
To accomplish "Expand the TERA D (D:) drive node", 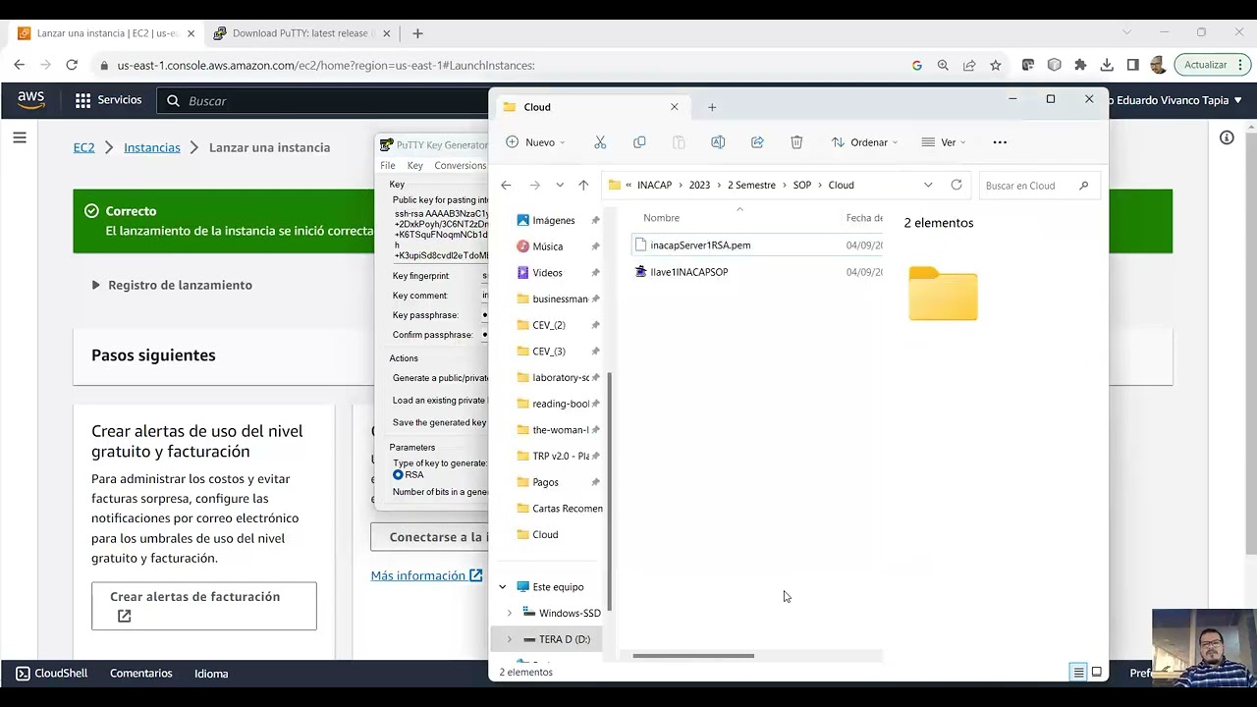I will [x=509, y=639].
